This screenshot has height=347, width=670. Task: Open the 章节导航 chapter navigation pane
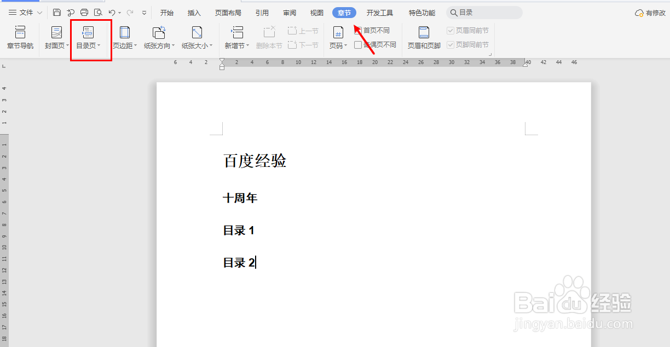point(20,38)
